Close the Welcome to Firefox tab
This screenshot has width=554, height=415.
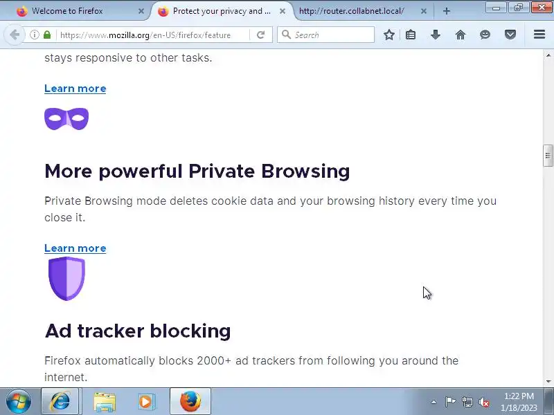click(x=141, y=11)
